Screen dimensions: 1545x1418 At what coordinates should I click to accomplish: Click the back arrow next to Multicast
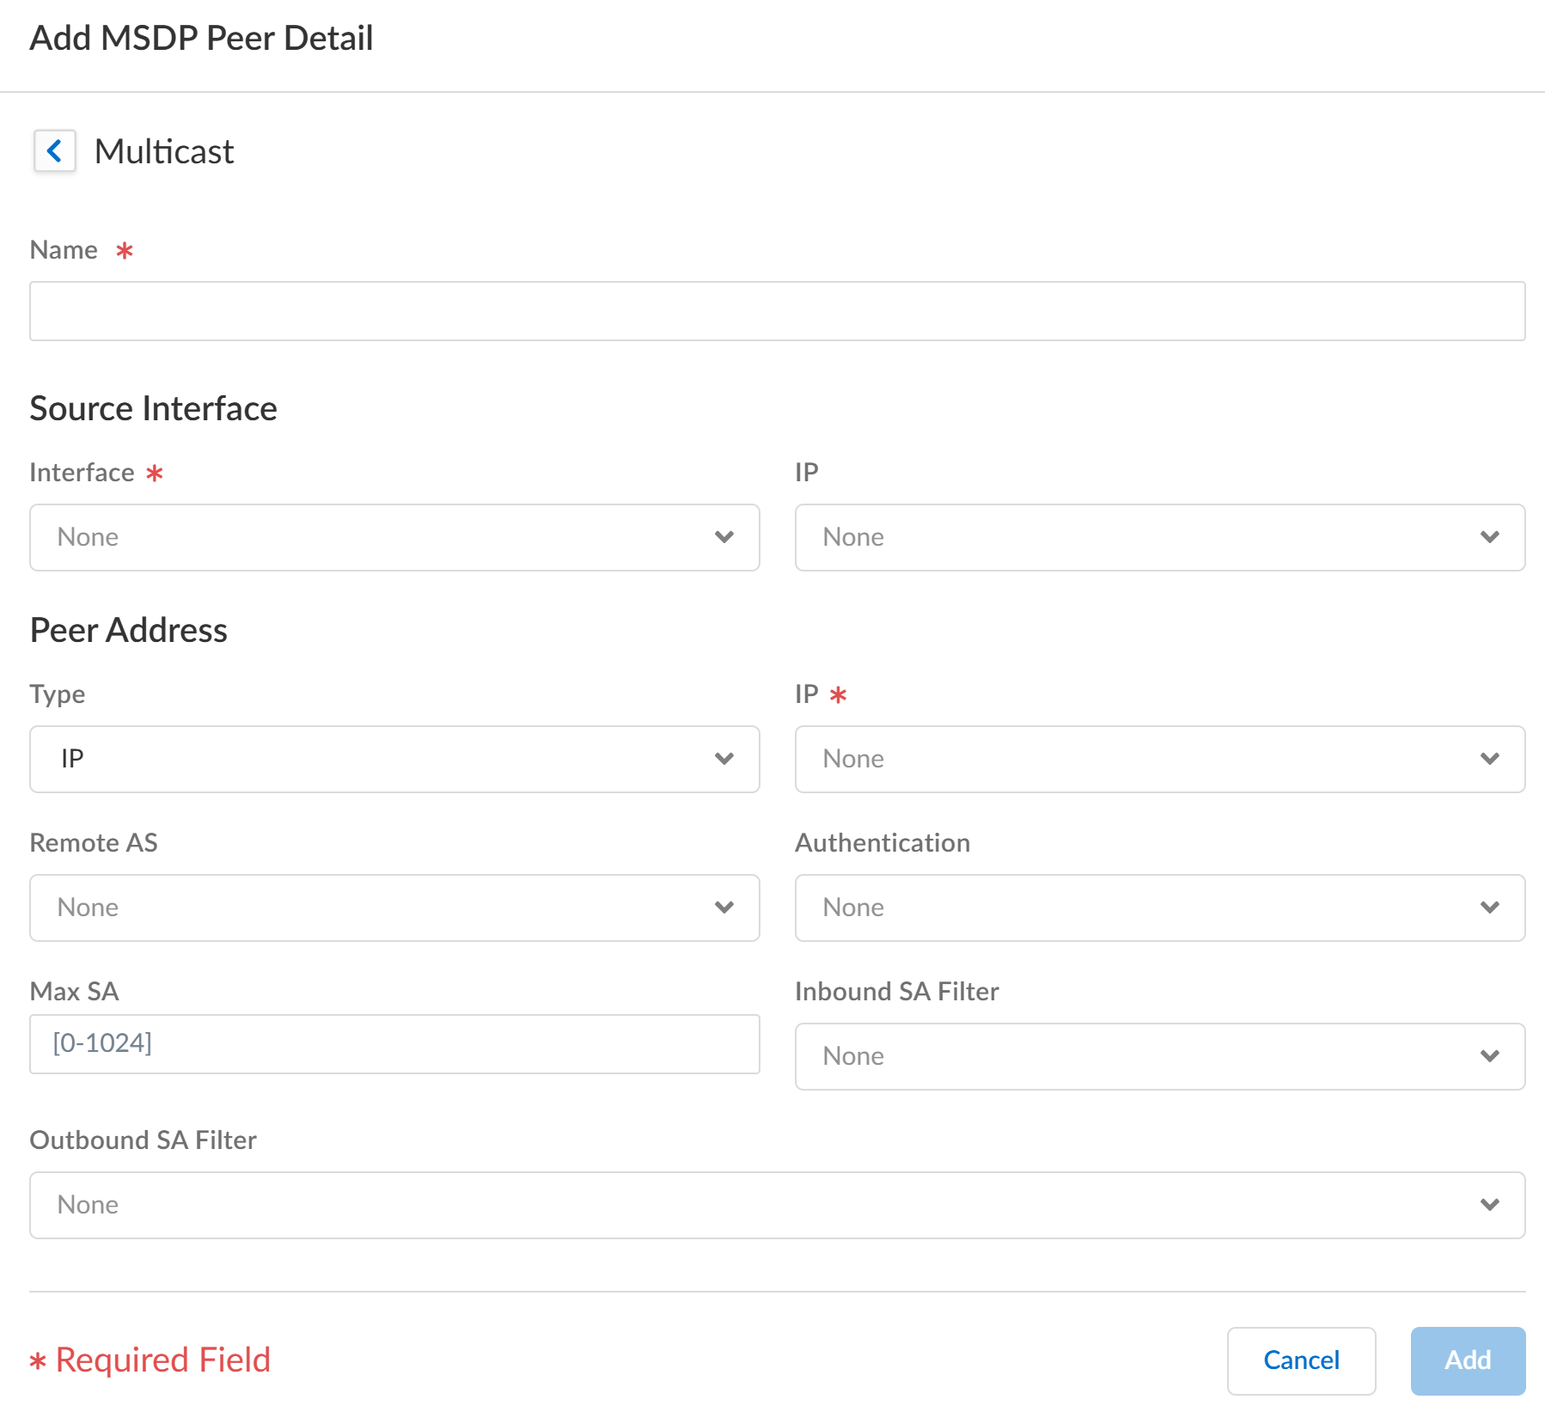[54, 151]
